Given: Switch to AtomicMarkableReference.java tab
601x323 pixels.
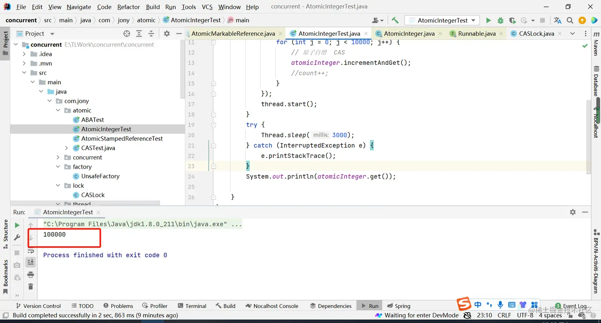Looking at the screenshot, I should point(233,34).
